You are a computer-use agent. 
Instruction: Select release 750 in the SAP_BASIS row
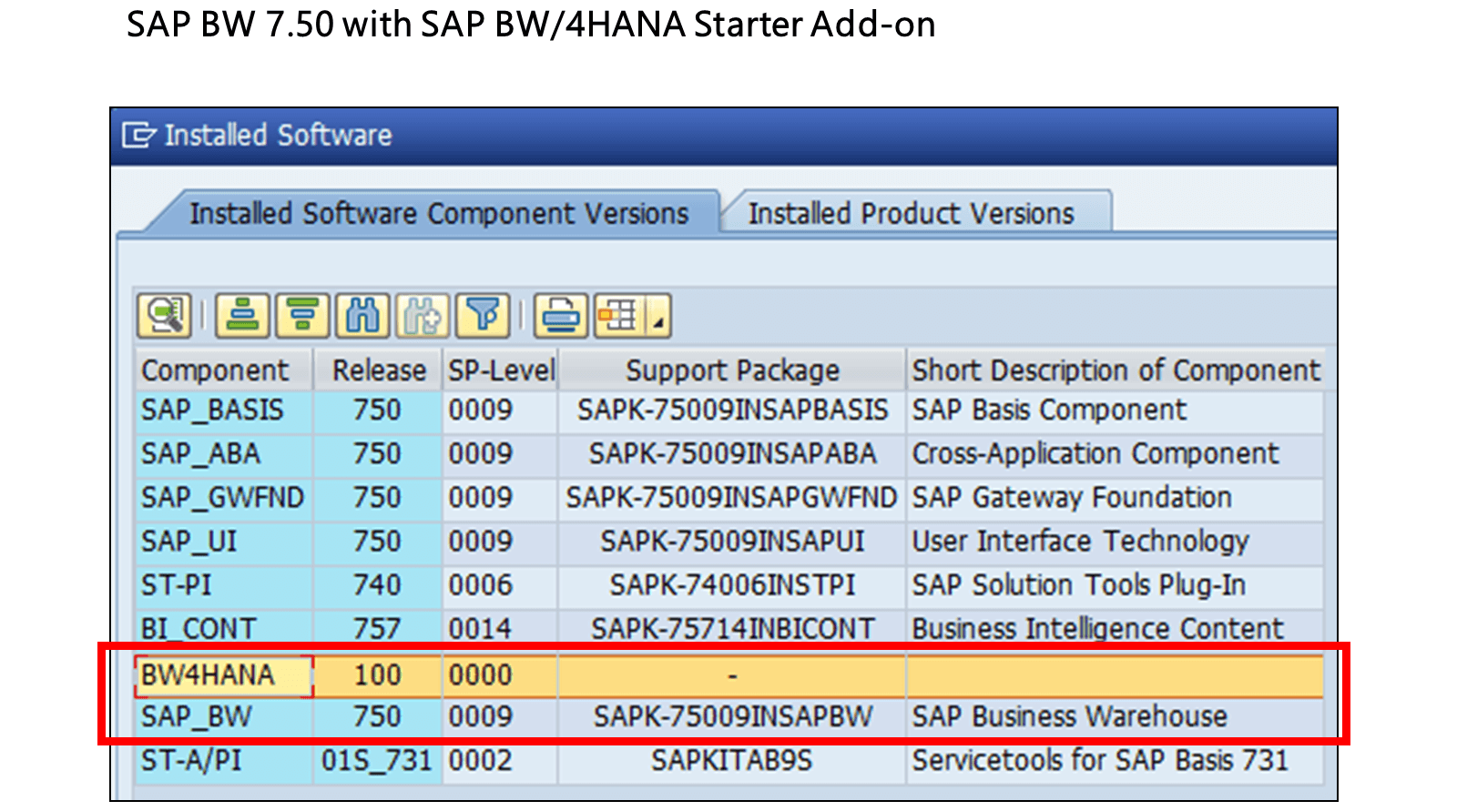[x=378, y=411]
